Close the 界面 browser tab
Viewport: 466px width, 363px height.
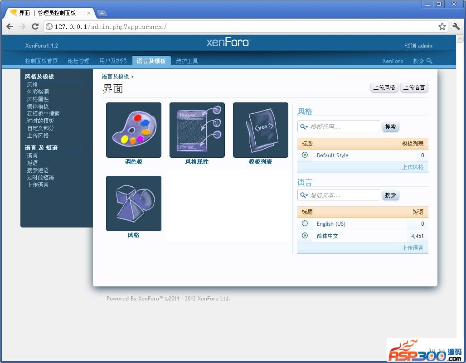tap(88, 13)
